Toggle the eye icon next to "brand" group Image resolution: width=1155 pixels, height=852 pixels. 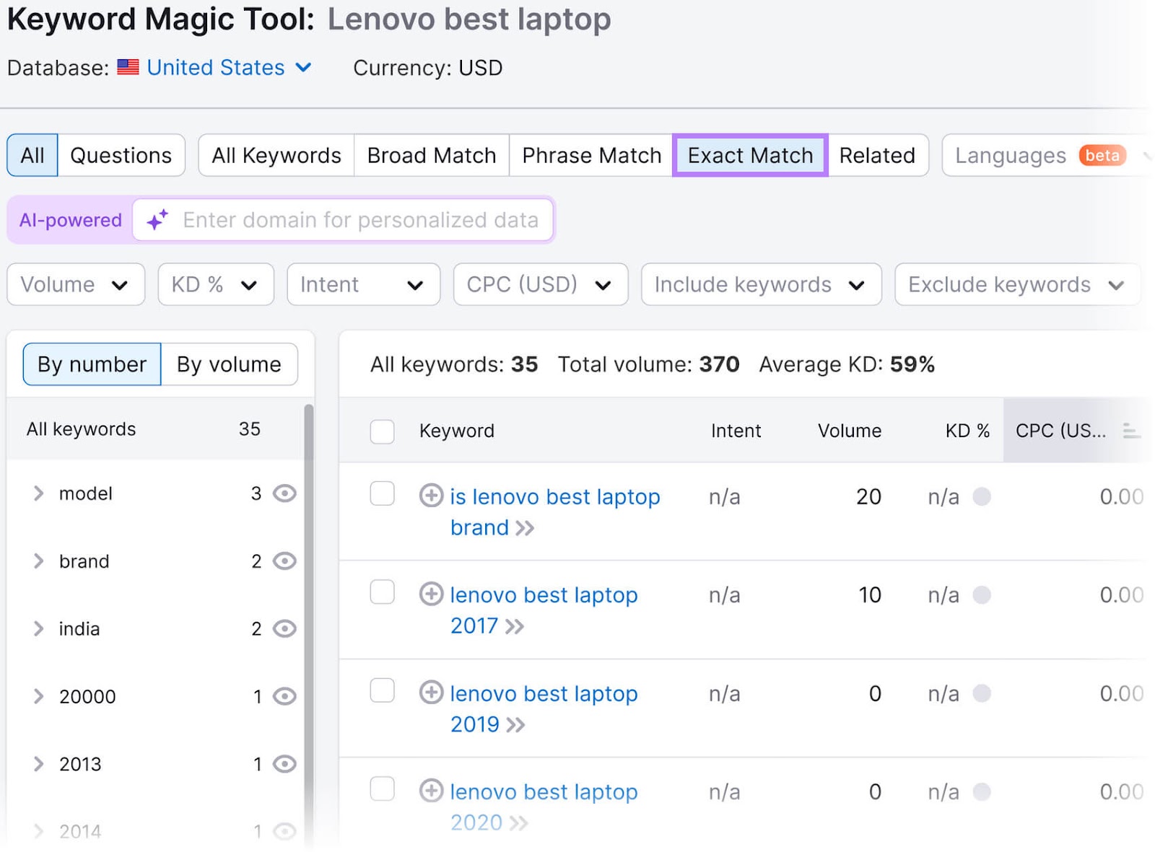[284, 561]
